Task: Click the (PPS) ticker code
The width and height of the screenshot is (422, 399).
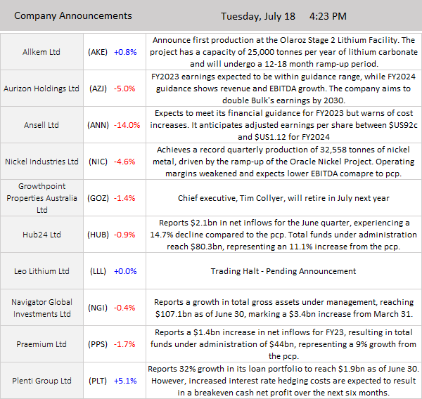Action: pos(98,344)
